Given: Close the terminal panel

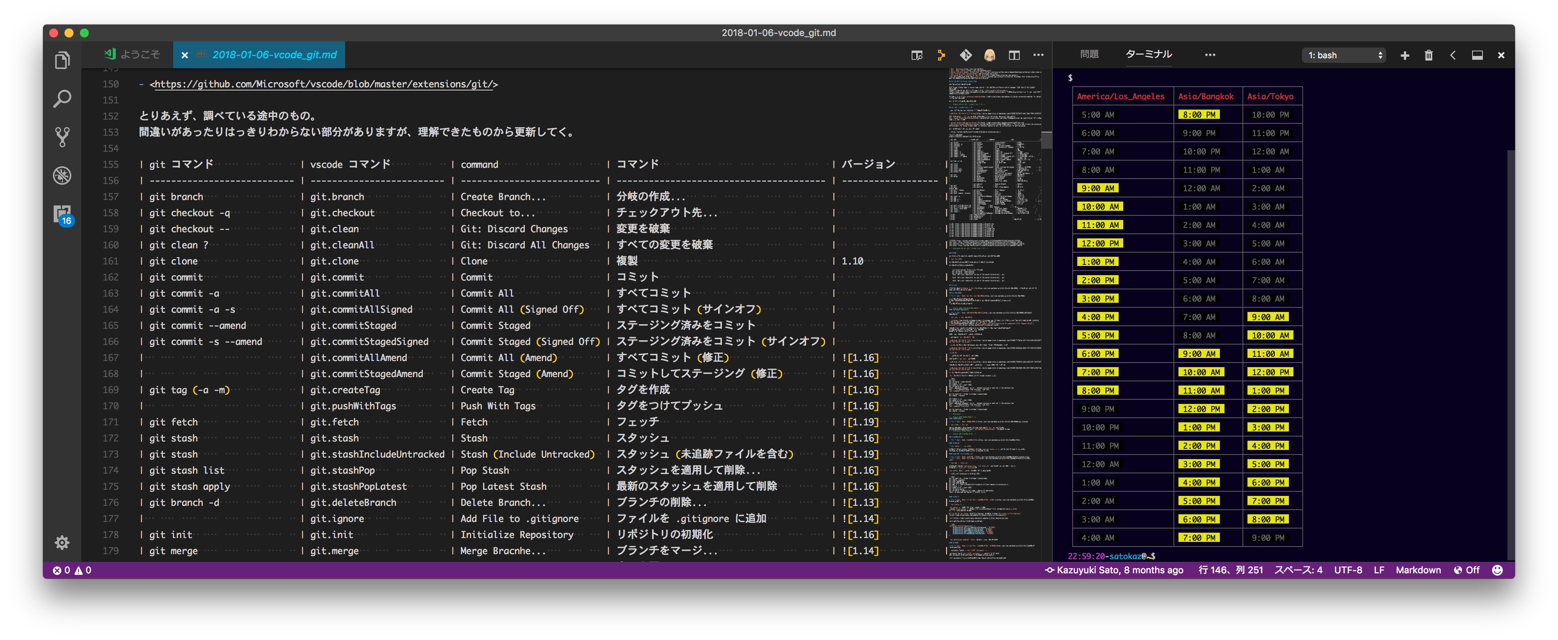Looking at the screenshot, I should (1501, 55).
